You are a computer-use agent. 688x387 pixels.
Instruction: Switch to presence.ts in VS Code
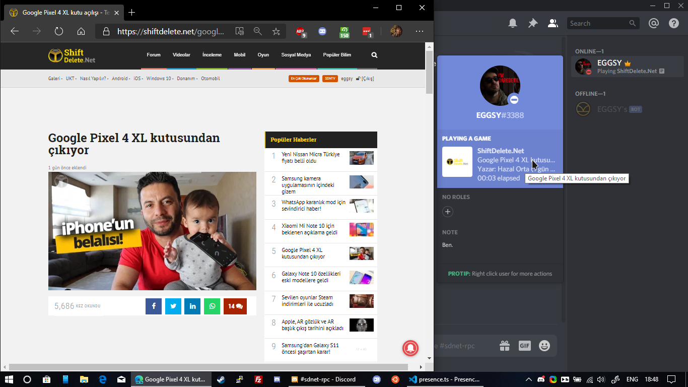tap(446, 379)
